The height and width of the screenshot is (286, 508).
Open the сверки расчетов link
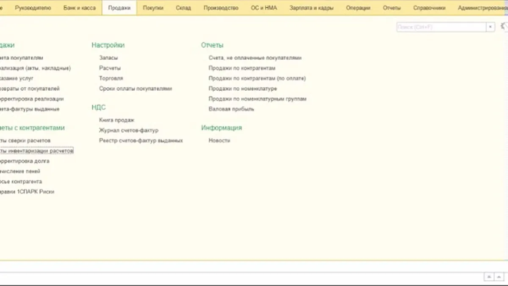tap(25, 140)
